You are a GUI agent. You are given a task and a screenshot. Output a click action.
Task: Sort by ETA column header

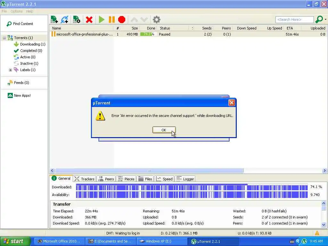pos(292,28)
